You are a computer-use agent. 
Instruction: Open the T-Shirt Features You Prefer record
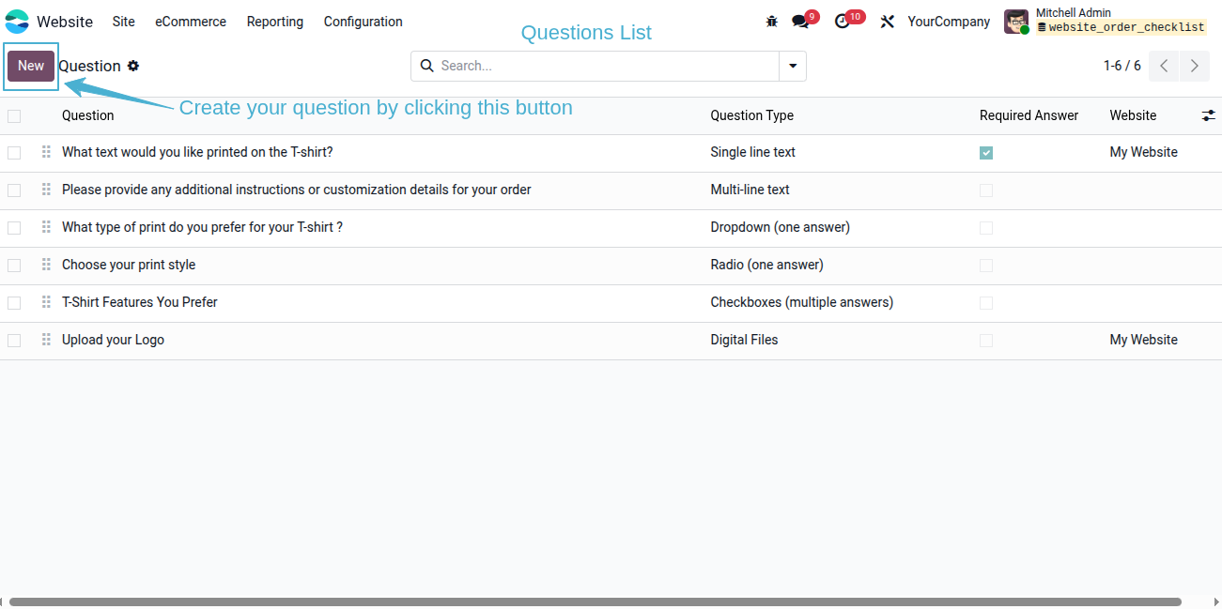[x=140, y=302]
